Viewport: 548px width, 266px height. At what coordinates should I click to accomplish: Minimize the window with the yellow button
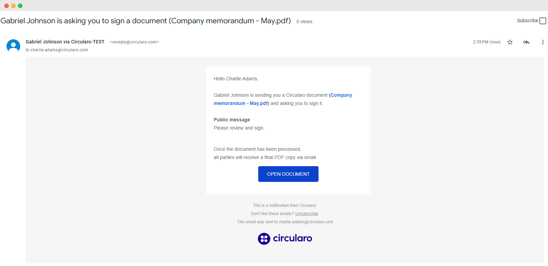(13, 6)
